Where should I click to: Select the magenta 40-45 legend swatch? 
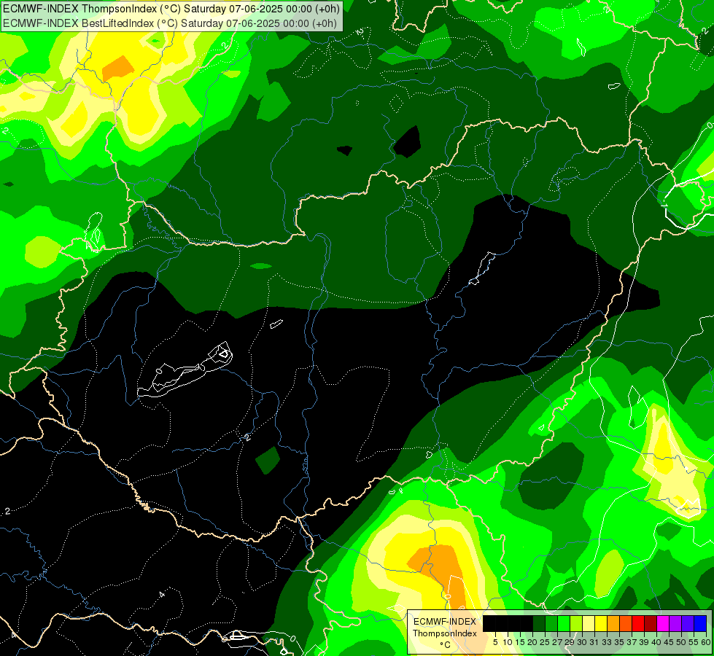click(663, 623)
